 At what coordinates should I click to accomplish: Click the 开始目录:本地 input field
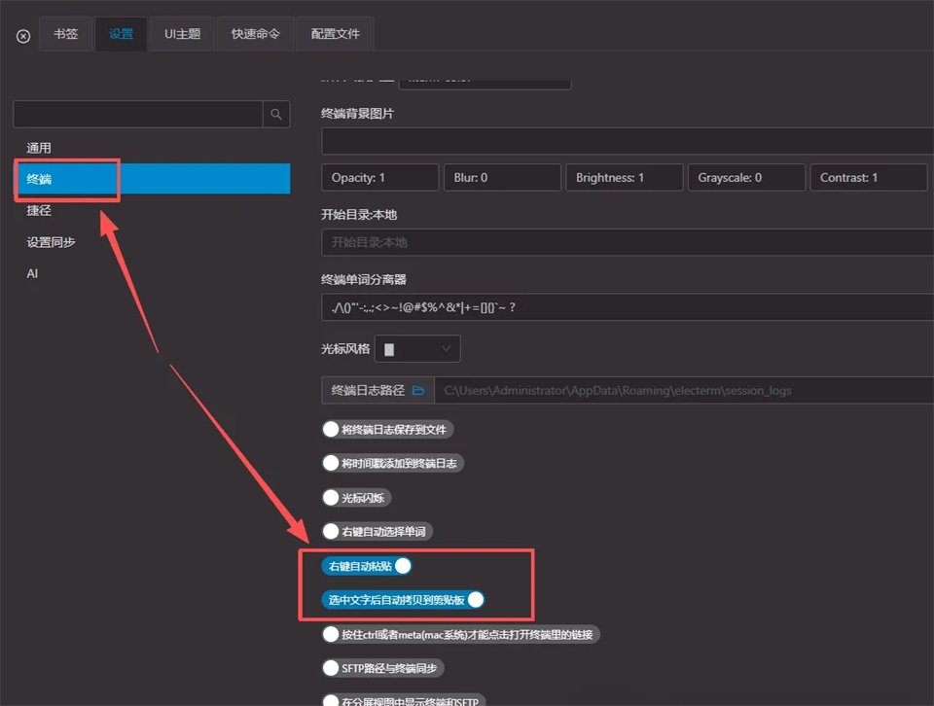(628, 242)
